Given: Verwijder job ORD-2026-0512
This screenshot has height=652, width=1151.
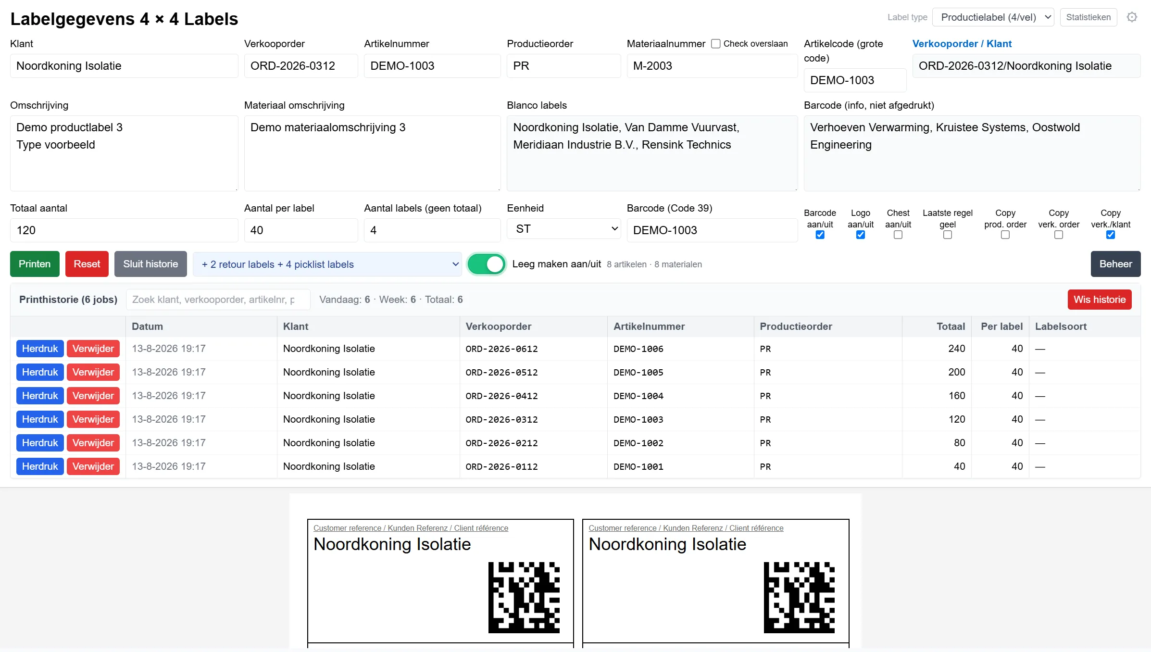Looking at the screenshot, I should pyautogui.click(x=93, y=372).
